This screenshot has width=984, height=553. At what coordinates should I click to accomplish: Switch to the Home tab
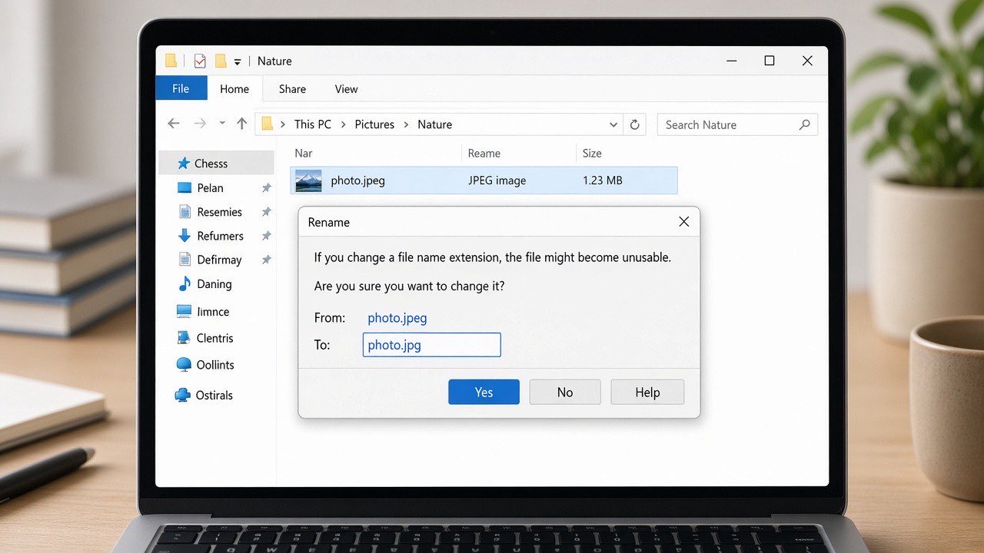coord(234,88)
